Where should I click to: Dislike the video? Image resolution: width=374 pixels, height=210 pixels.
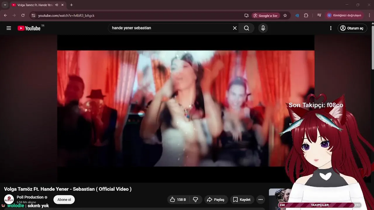click(195, 199)
